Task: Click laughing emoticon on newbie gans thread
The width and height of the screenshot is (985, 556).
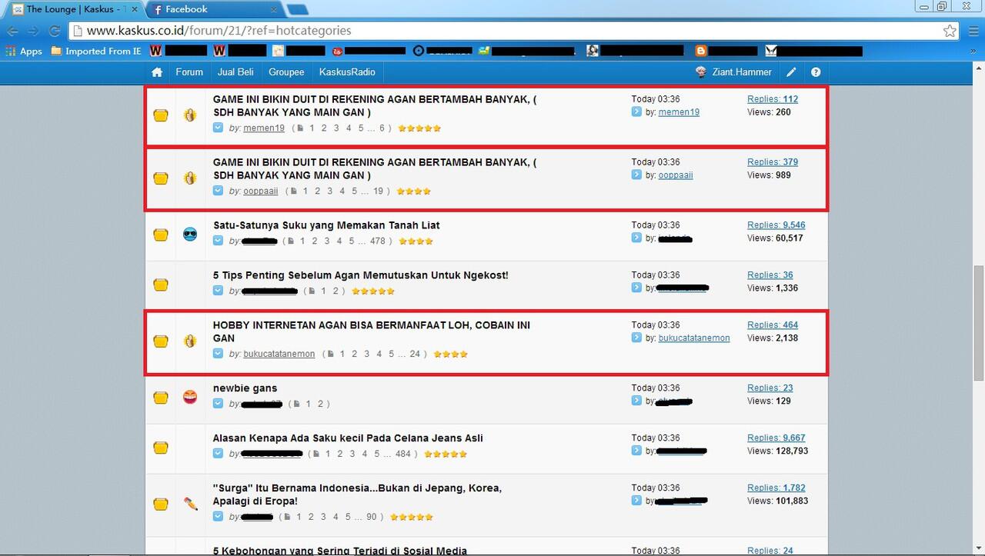Action: [190, 397]
